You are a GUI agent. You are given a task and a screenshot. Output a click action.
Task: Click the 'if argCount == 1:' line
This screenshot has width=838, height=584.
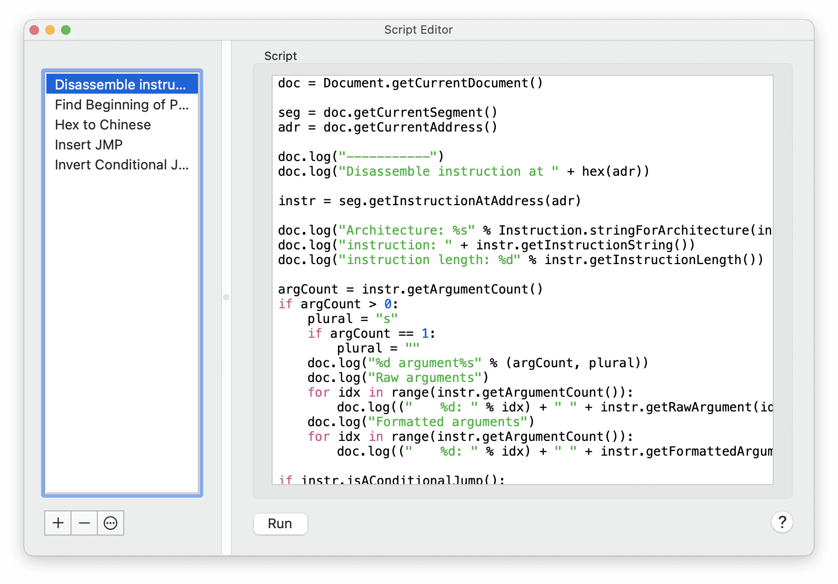(x=372, y=334)
